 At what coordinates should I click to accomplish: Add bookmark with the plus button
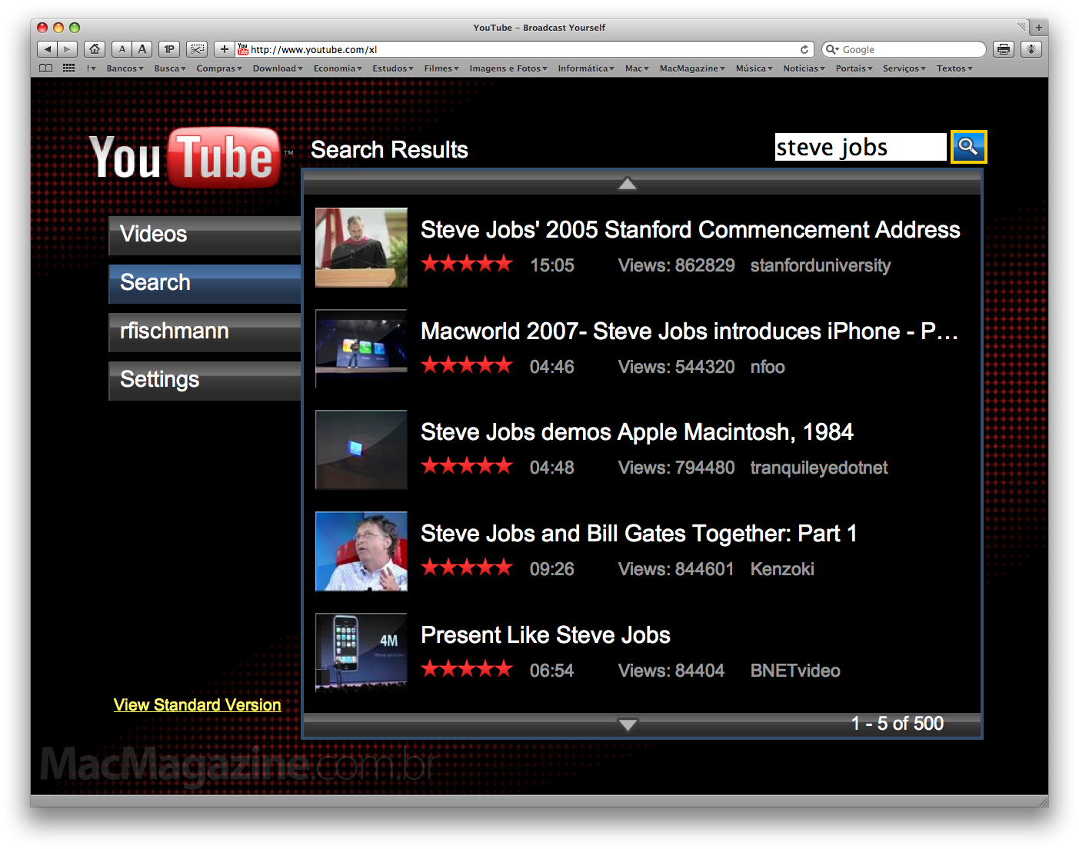(x=225, y=49)
